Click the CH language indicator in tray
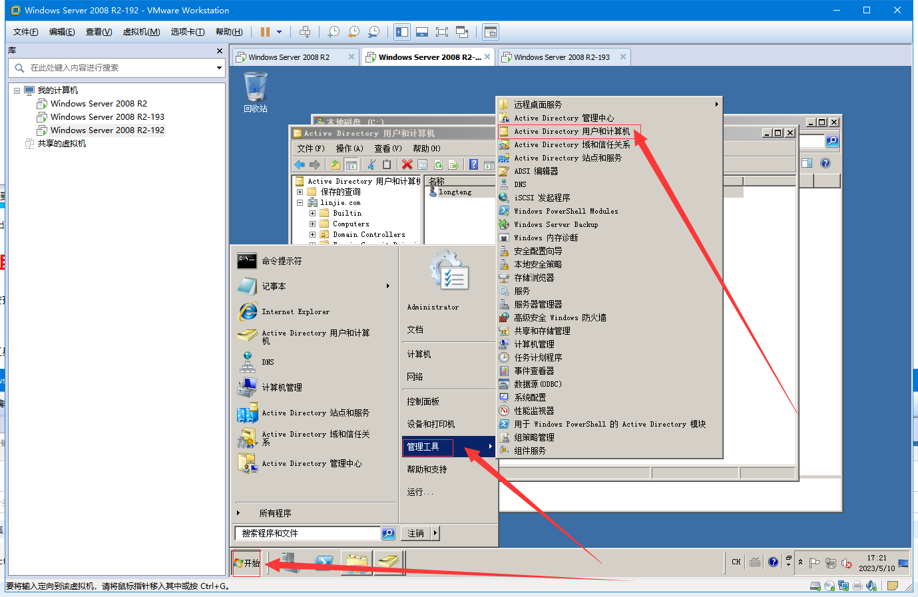The width and height of the screenshot is (918, 597). [736, 562]
